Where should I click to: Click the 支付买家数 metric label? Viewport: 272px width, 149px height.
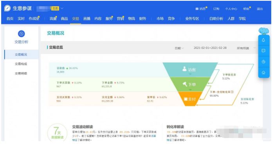pyautogui.click(x=63, y=97)
